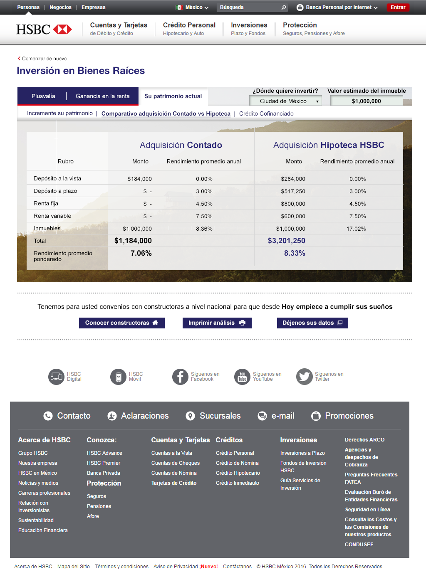
Task: Click Déjenos sus datos button
Action: tap(312, 323)
